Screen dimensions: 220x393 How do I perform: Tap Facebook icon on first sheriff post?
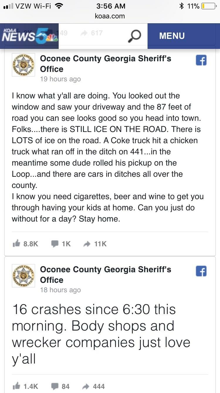click(x=201, y=60)
